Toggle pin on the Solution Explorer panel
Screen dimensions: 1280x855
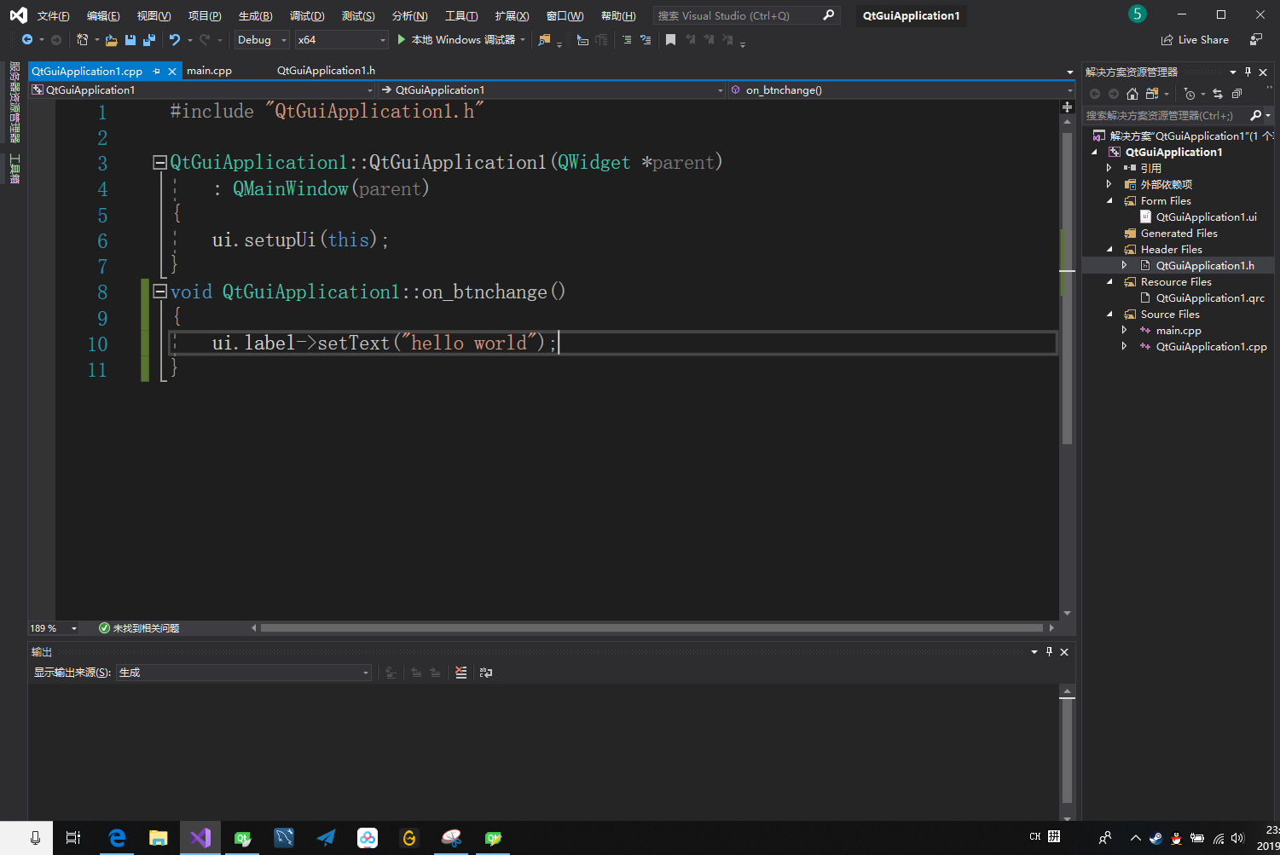(x=1248, y=72)
